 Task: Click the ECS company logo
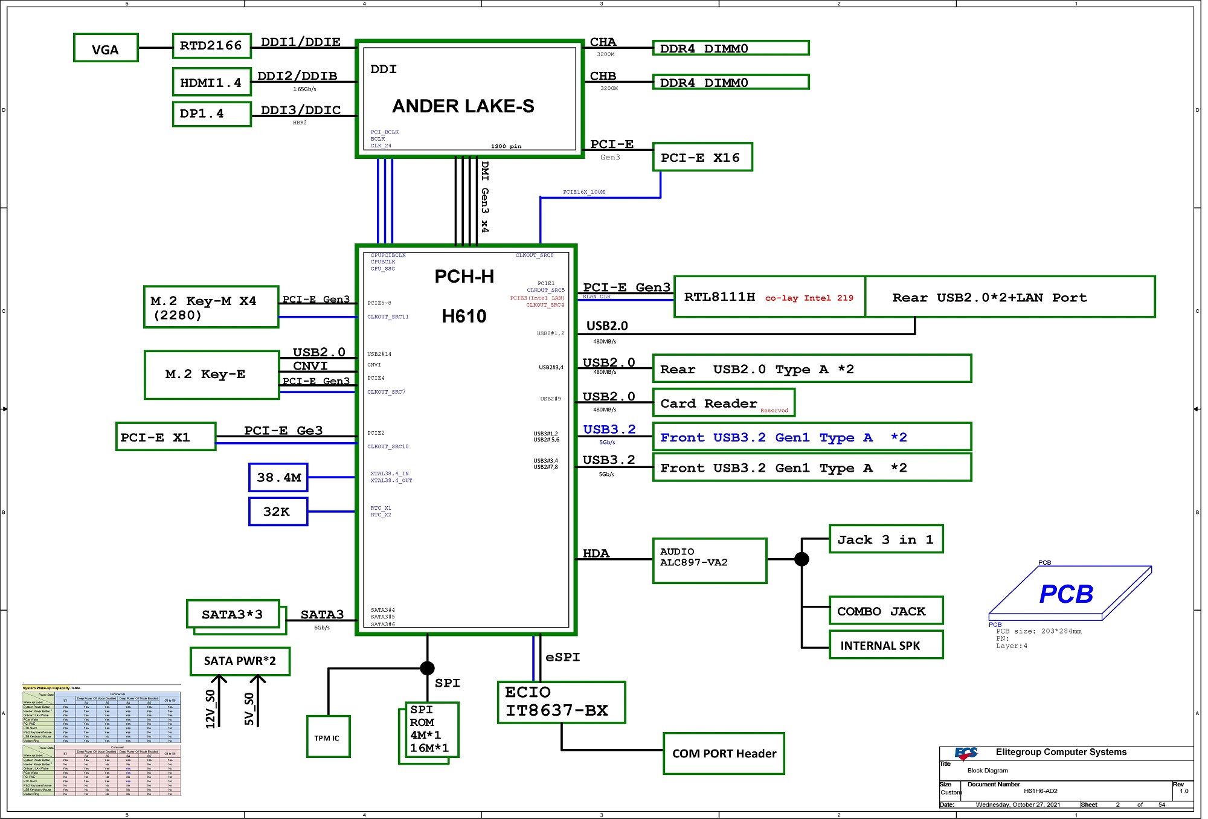click(x=966, y=754)
